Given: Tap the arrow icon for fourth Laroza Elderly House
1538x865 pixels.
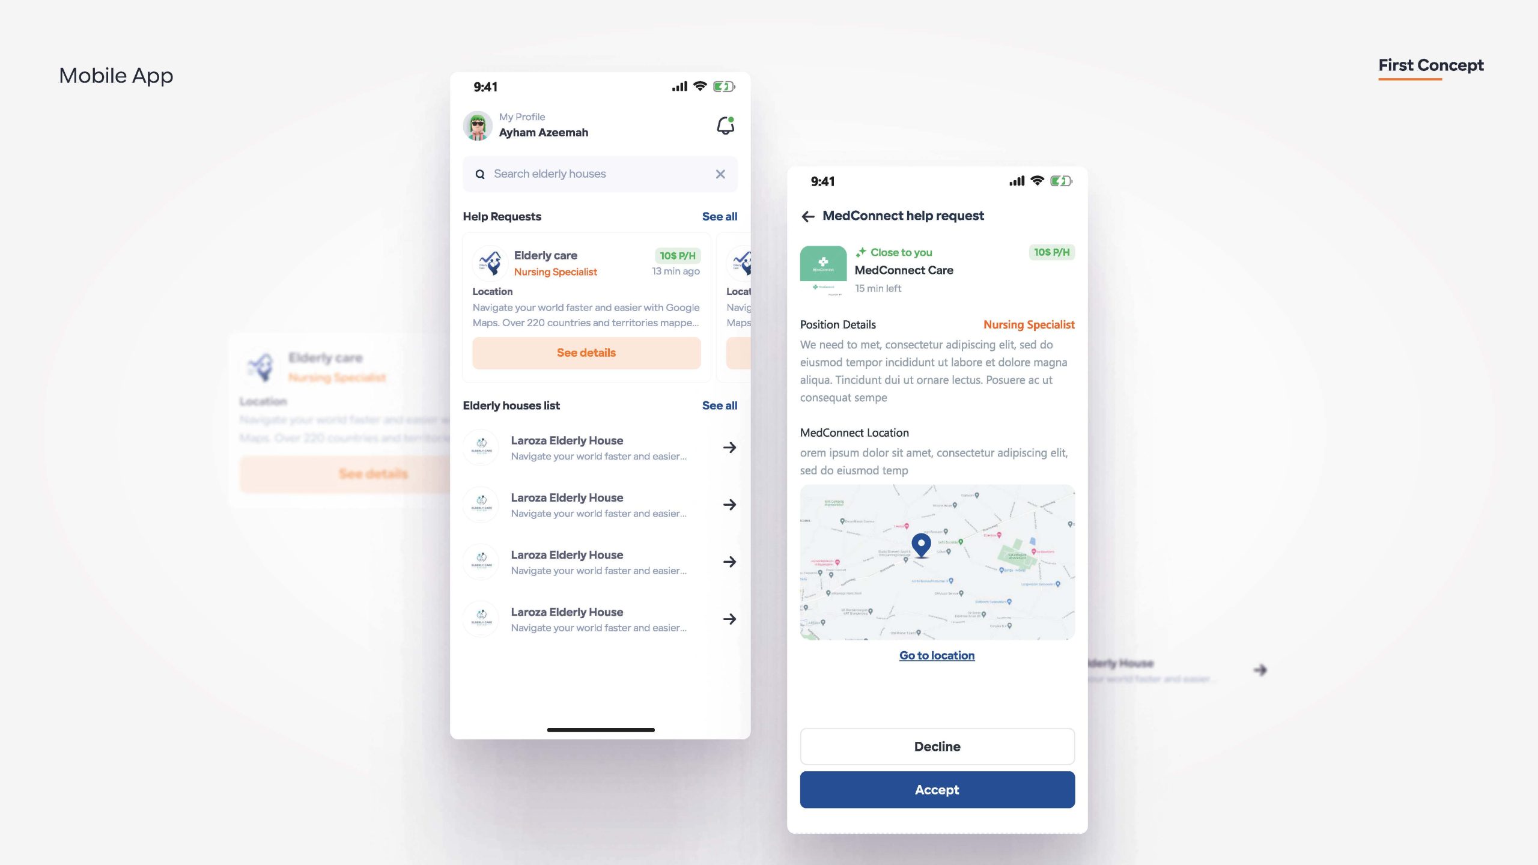Looking at the screenshot, I should [730, 618].
